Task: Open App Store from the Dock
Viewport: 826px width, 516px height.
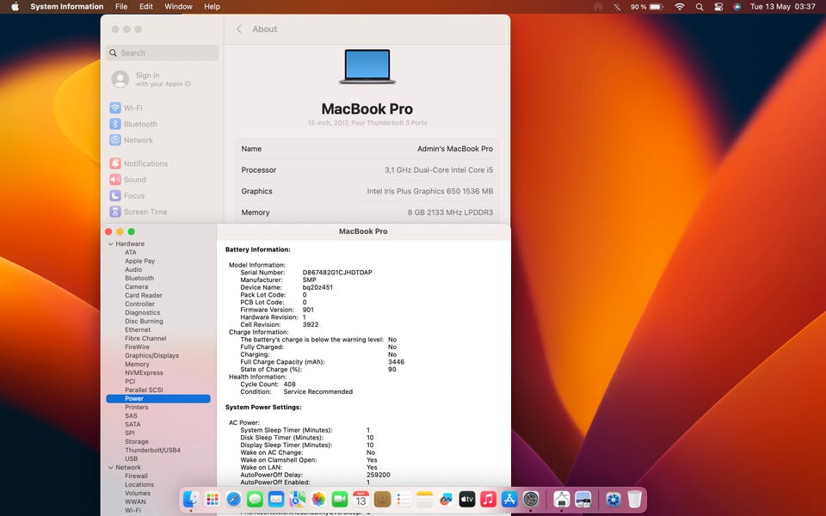Action: [x=509, y=499]
